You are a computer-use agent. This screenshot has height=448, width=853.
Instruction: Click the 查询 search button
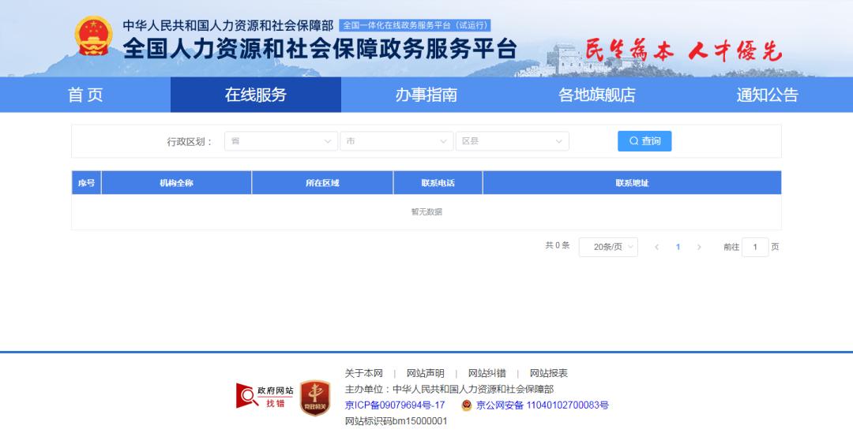pos(644,141)
